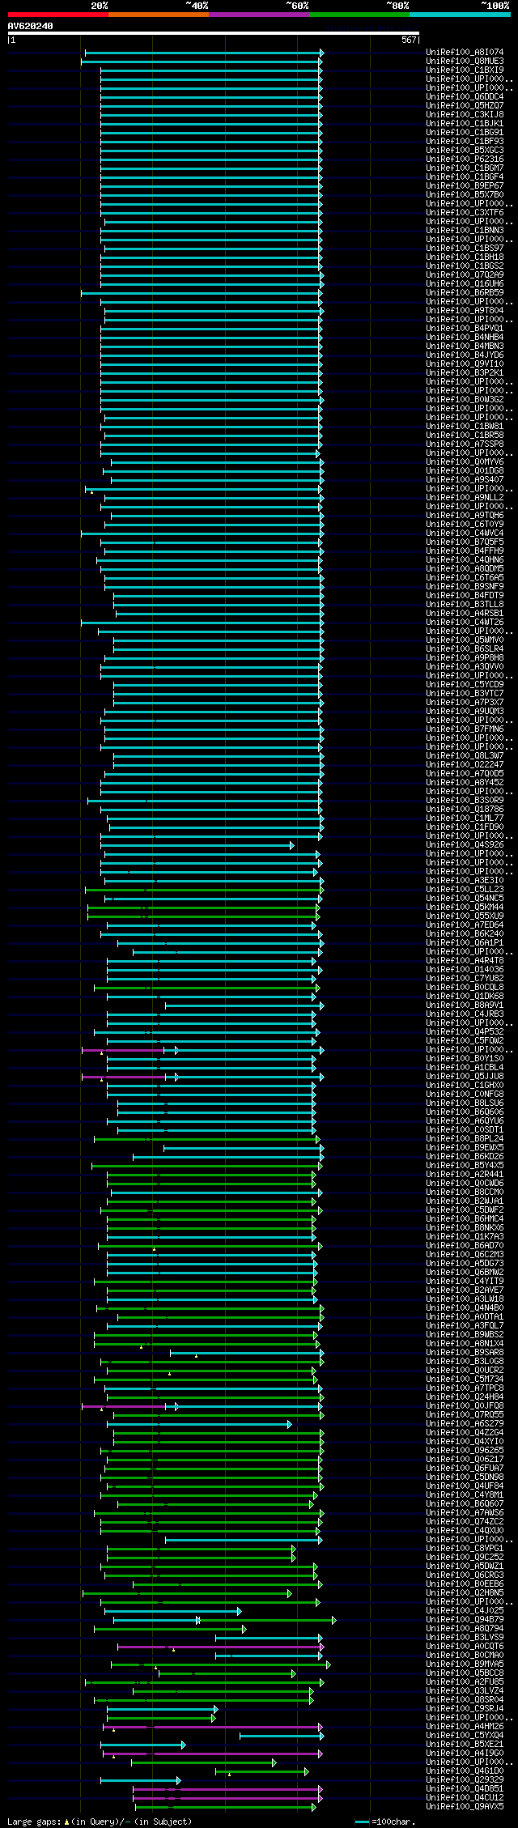Open hit UniRef100_Q2H8N5
This screenshot has height=1828, width=518.
(x=465, y=1592)
